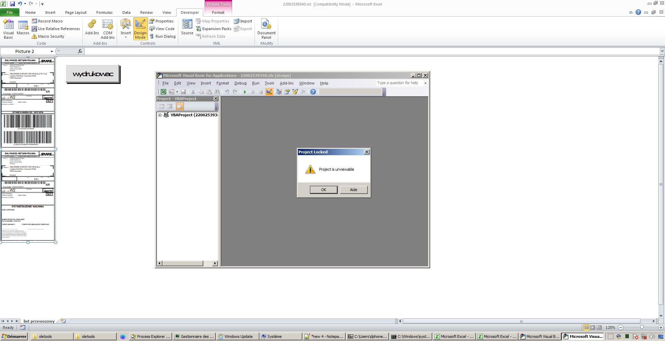This screenshot has height=341, width=665.
Task: Open Excel Add-Ins dialog
Action: [92, 27]
